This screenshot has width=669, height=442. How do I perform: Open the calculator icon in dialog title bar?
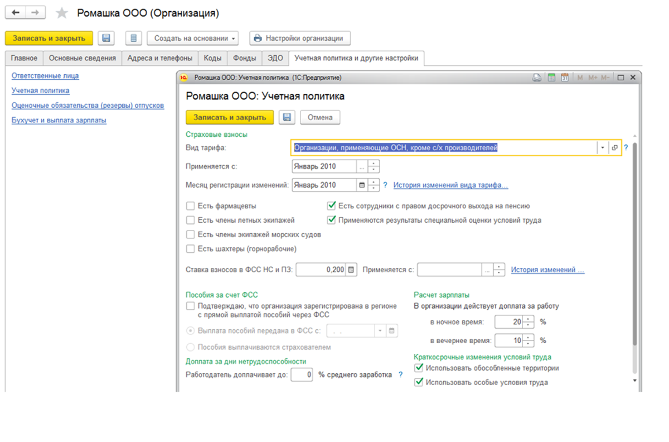click(x=551, y=78)
